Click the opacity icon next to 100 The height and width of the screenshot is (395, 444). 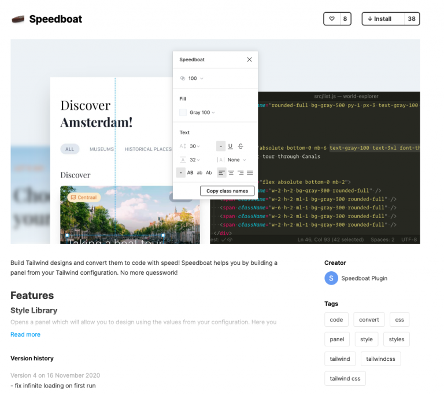click(x=183, y=79)
